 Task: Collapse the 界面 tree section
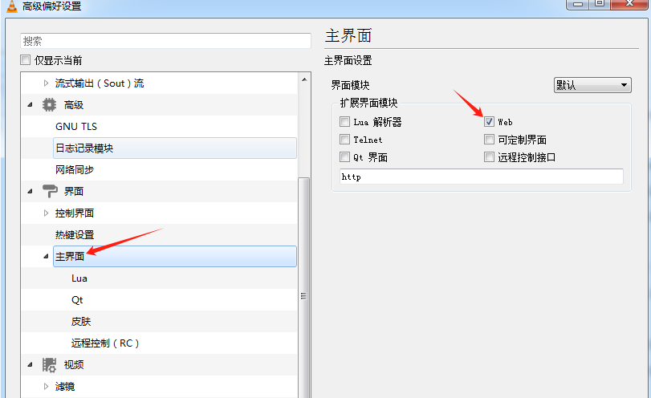click(x=30, y=191)
